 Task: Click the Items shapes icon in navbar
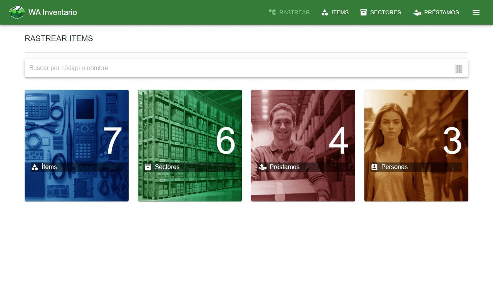325,12
